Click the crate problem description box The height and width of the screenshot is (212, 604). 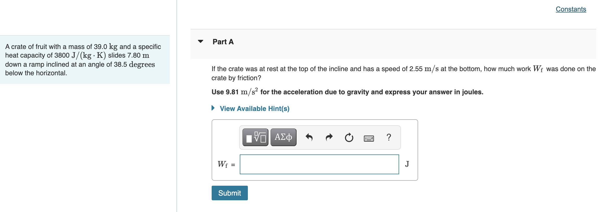(85, 60)
